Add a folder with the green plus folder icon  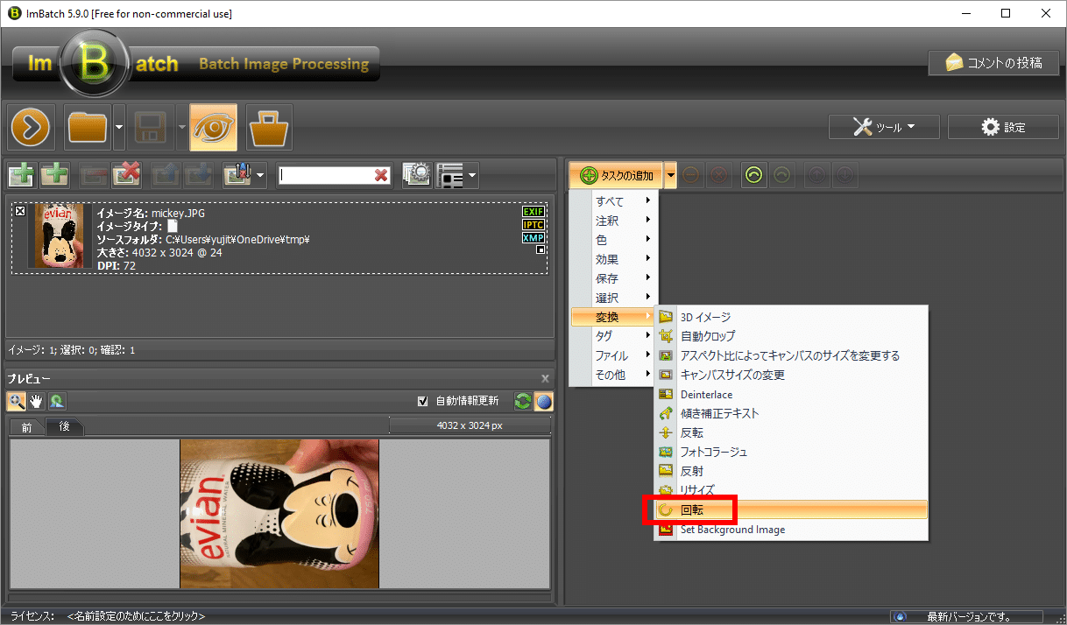pyautogui.click(x=55, y=175)
